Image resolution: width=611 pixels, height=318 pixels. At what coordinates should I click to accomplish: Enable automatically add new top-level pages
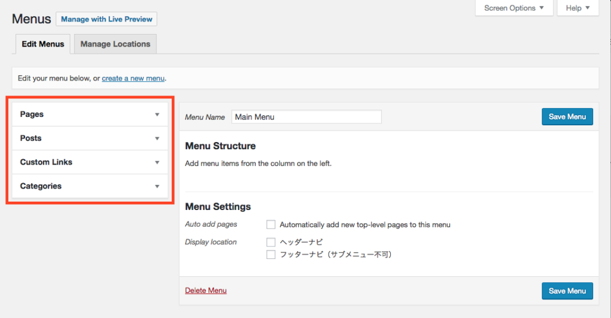(271, 224)
